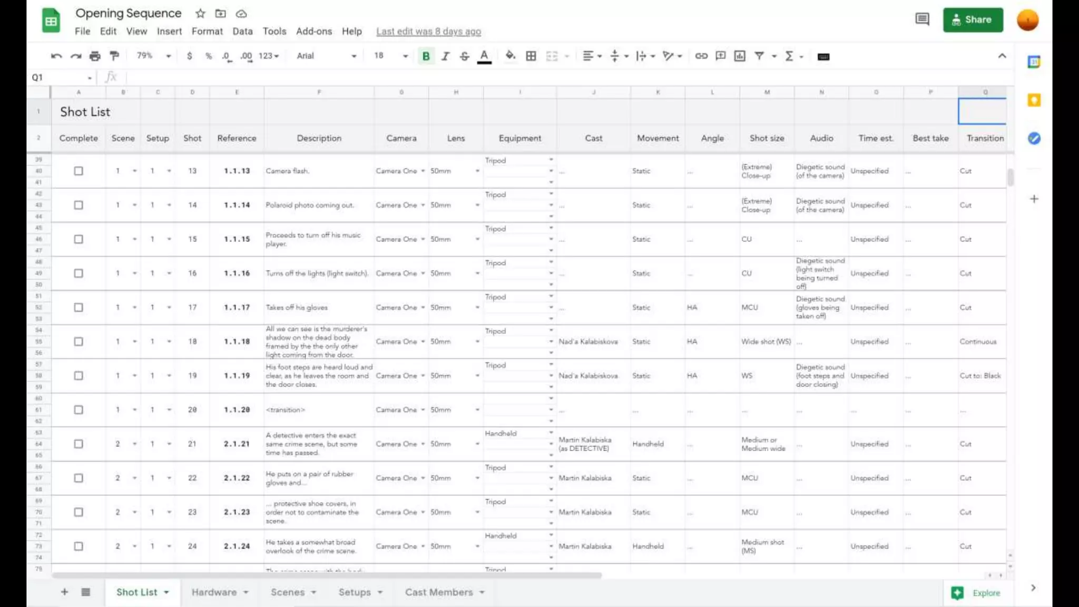Click the print icon

[95, 56]
